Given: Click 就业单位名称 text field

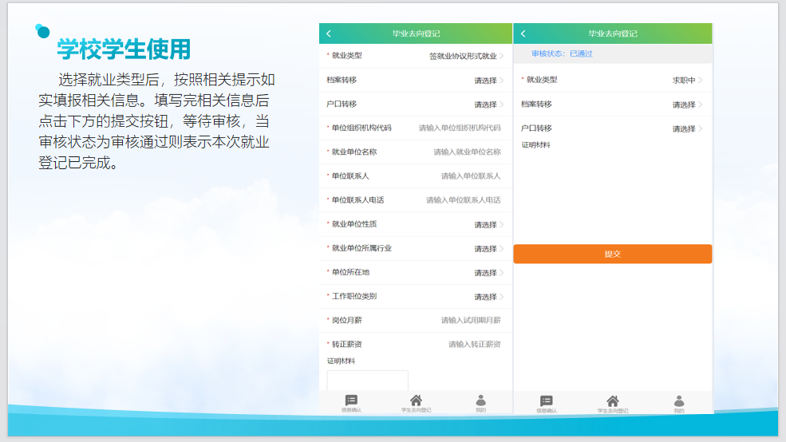Looking at the screenshot, I should (467, 152).
